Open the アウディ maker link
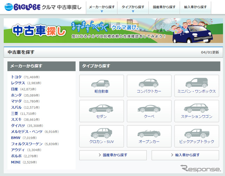225x176 pixels. click(18, 150)
